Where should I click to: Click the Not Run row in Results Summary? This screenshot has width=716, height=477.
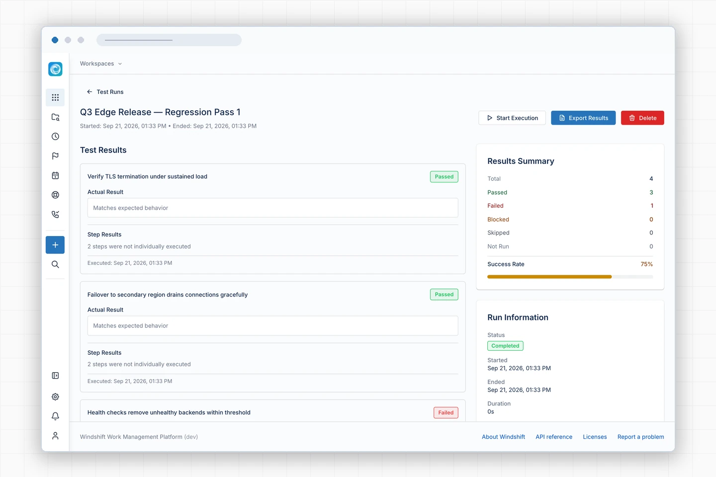570,246
